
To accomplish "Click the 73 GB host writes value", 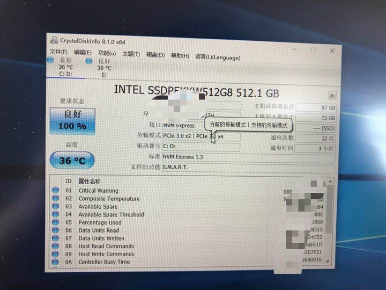I will coord(316,118).
